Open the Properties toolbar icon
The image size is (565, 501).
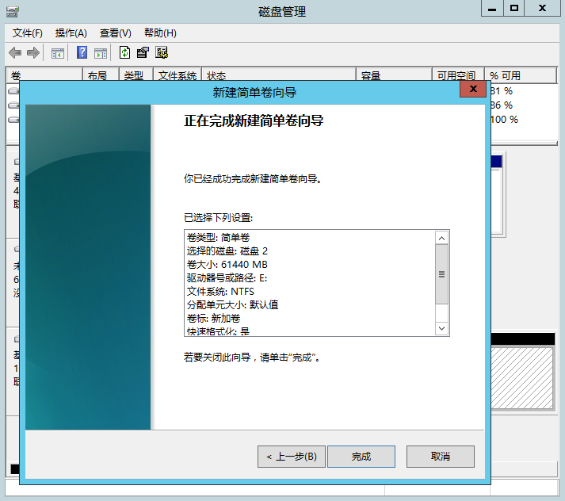[x=143, y=52]
